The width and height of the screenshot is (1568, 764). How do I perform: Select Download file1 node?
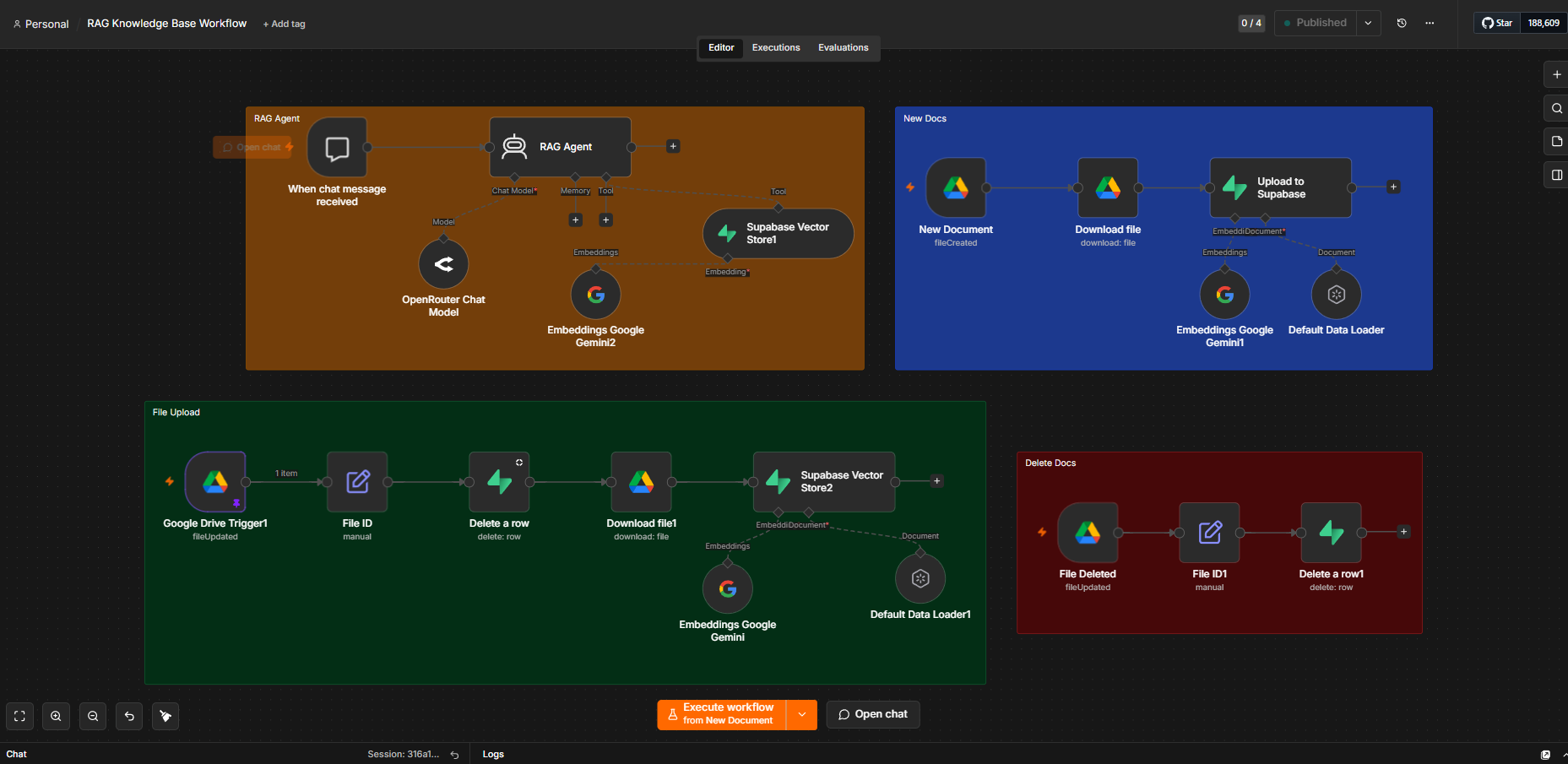pos(642,482)
